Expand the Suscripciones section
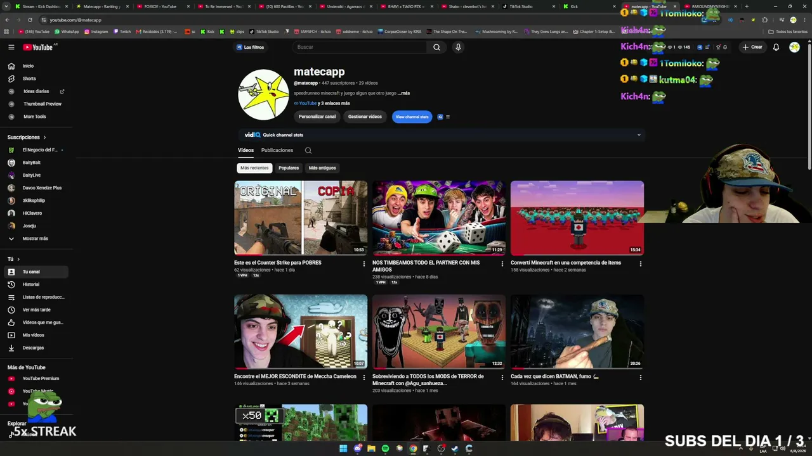The image size is (812, 456). 27,137
